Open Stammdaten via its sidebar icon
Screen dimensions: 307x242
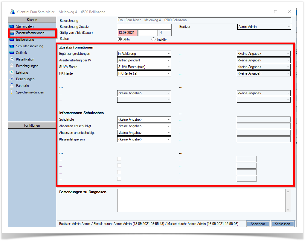12,26
